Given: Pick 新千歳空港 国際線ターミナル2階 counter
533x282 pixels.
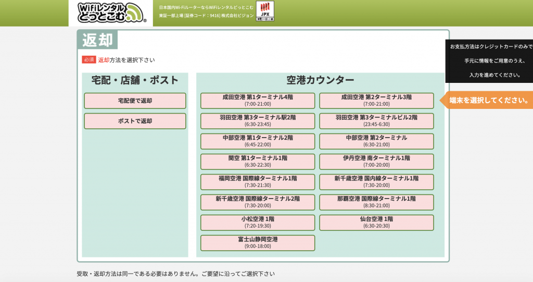Looking at the screenshot, I should 258,202.
